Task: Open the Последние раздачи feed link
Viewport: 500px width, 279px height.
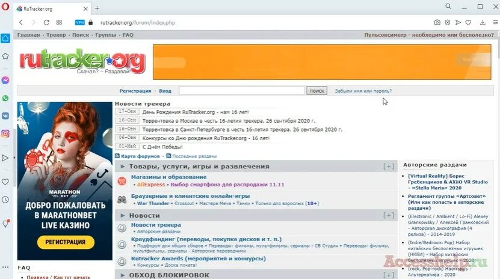Action: click(x=194, y=156)
